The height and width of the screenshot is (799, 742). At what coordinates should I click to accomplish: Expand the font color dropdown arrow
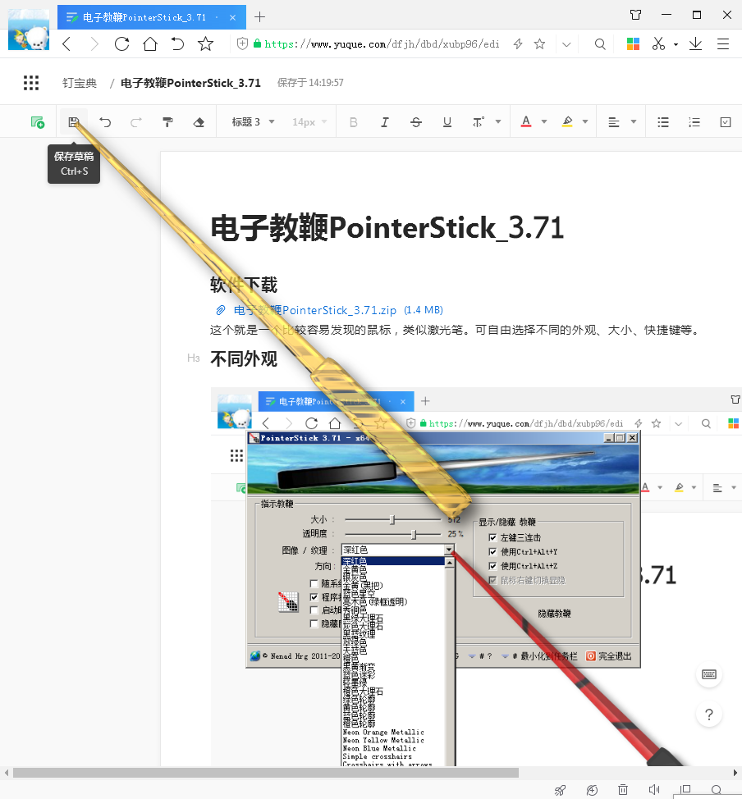(x=544, y=121)
